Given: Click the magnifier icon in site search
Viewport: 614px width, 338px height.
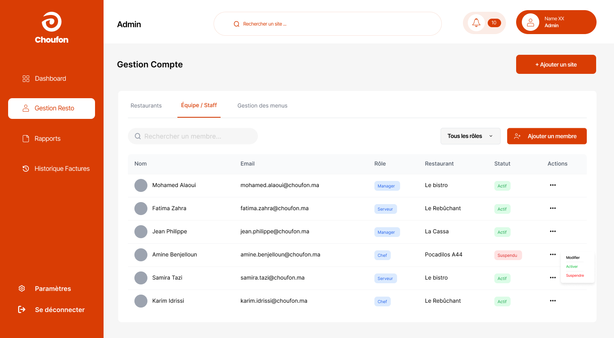Looking at the screenshot, I should click(x=236, y=24).
